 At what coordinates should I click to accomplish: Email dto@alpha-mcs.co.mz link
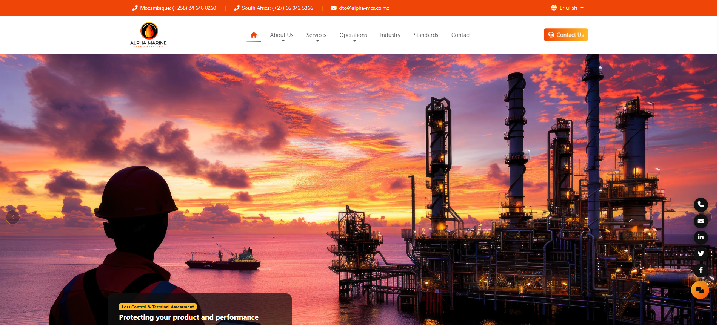(x=364, y=8)
